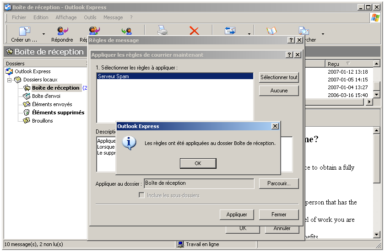Open the Message menu
The image size is (385, 252).
(113, 17)
